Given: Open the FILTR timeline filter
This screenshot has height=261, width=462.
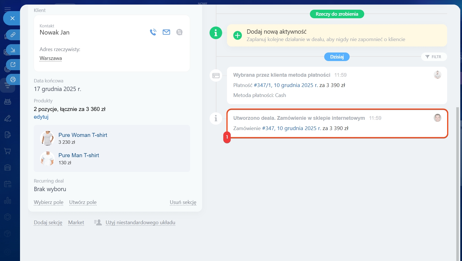Looking at the screenshot, I should click(433, 57).
